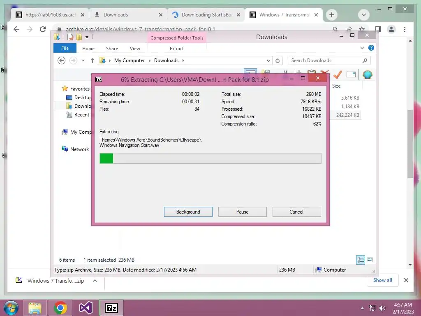Screen dimensions: 421x316
Task: Click Chrome page vertical scrollbar
Action: coord(410,144)
